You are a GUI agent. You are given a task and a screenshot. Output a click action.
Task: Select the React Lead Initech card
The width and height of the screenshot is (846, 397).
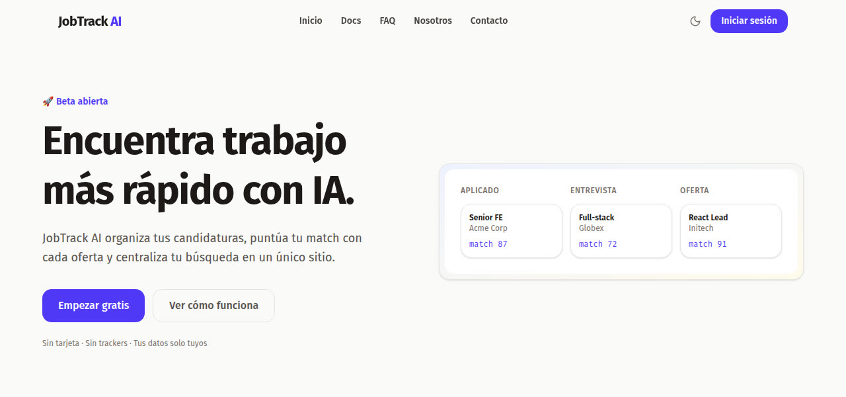click(x=731, y=231)
